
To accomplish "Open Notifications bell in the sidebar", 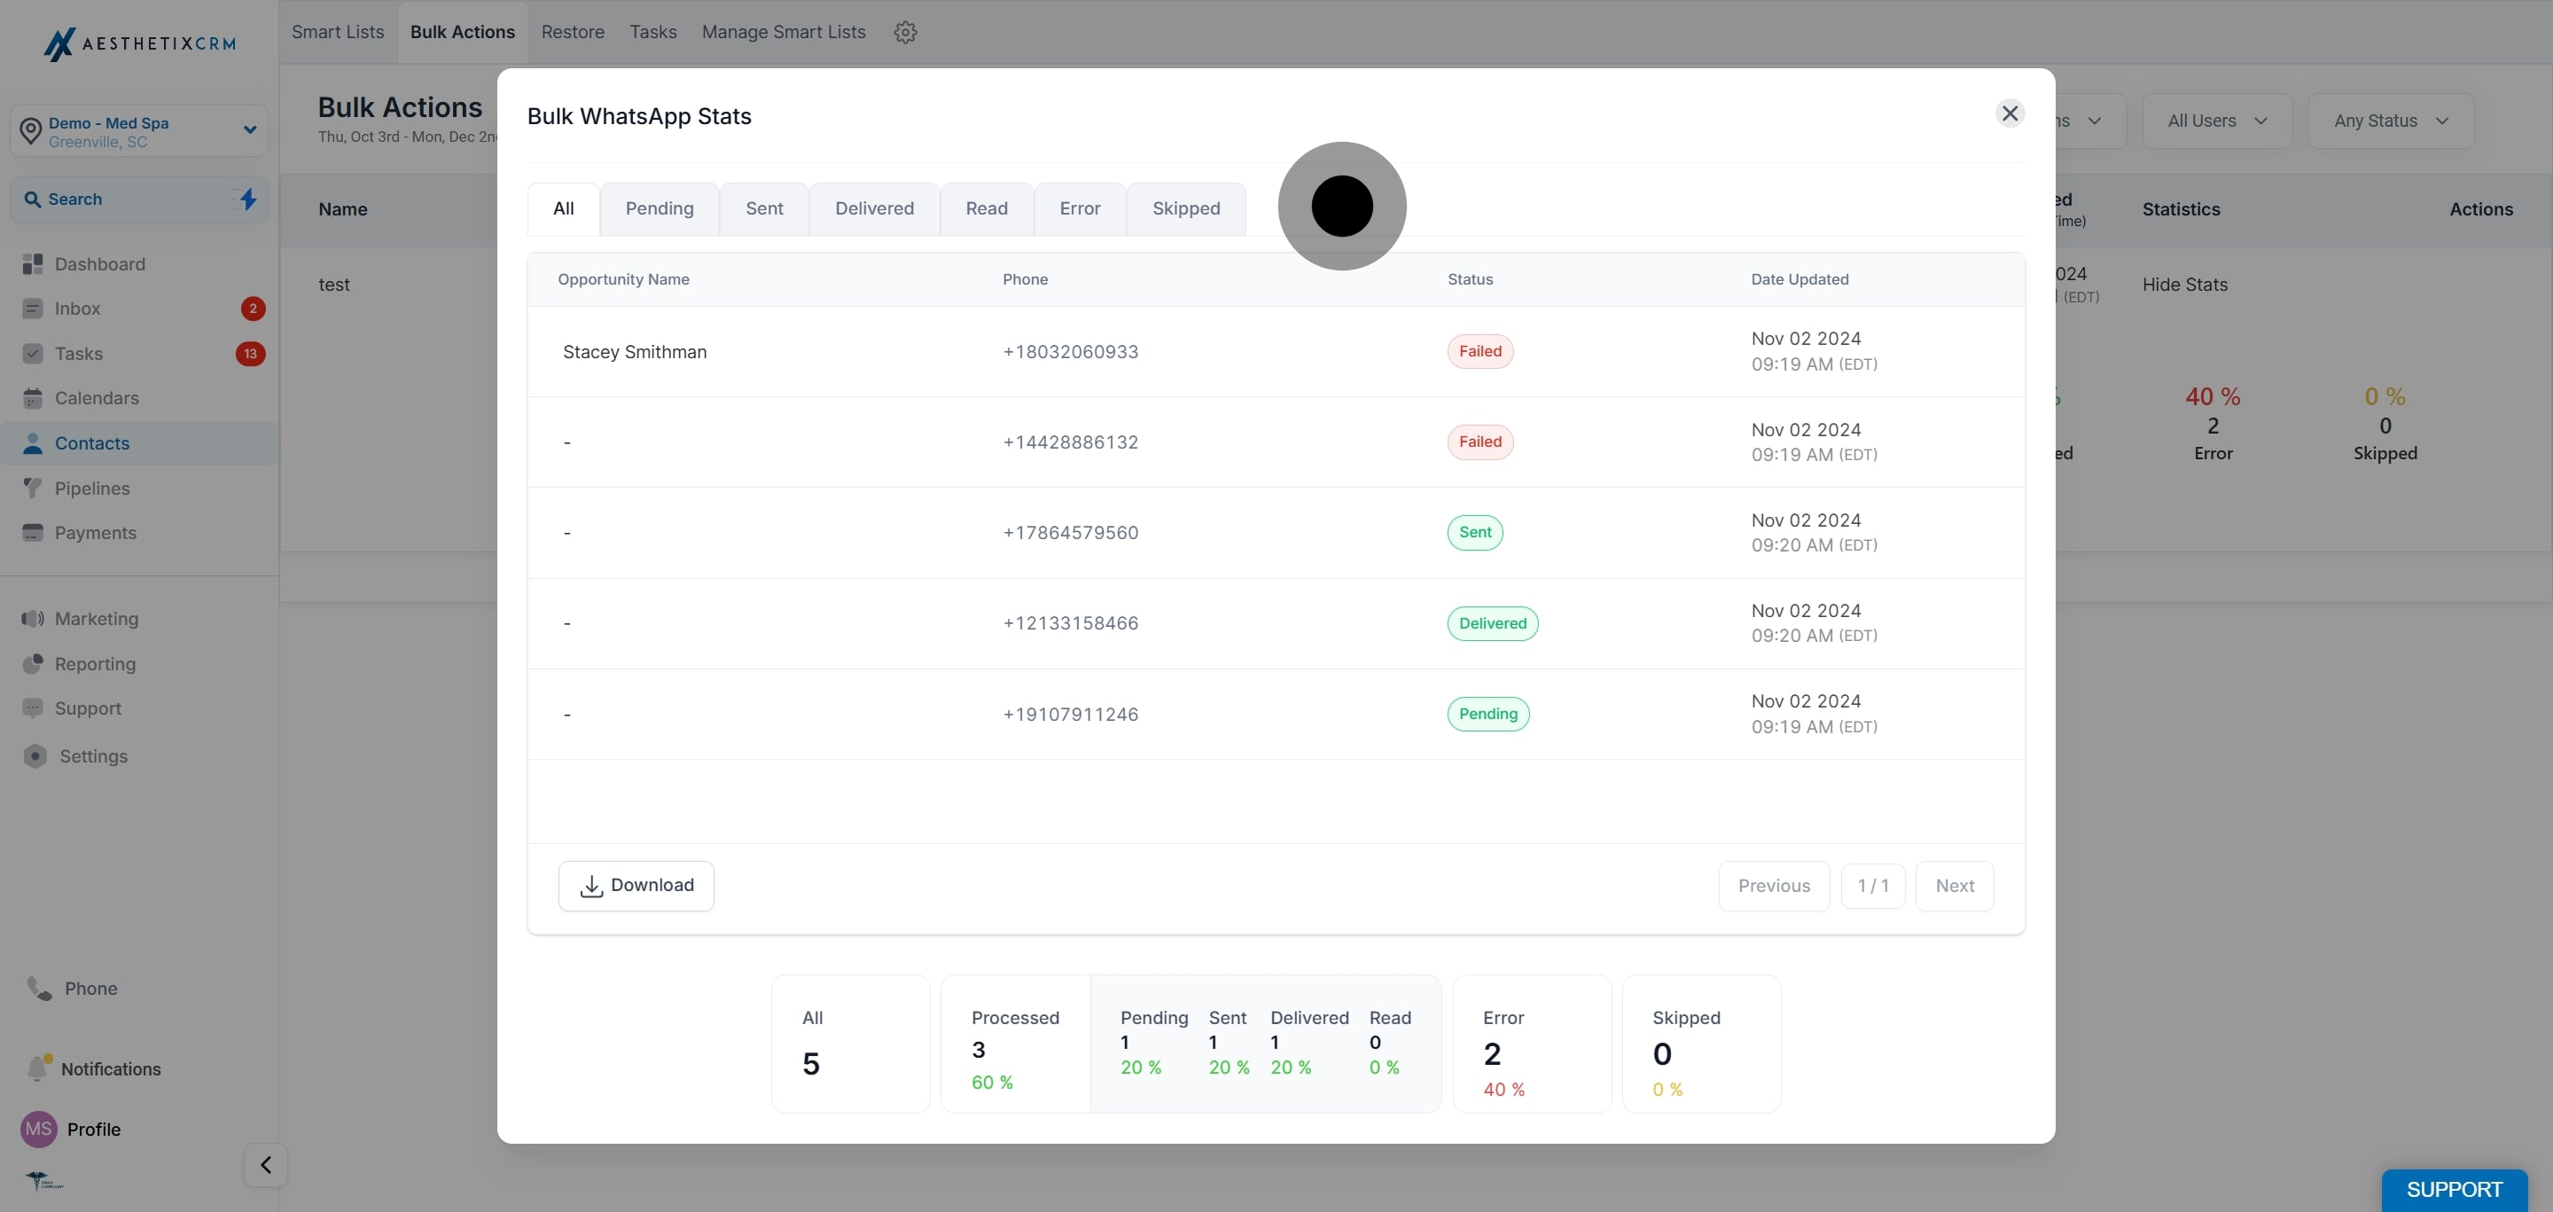I will point(37,1068).
